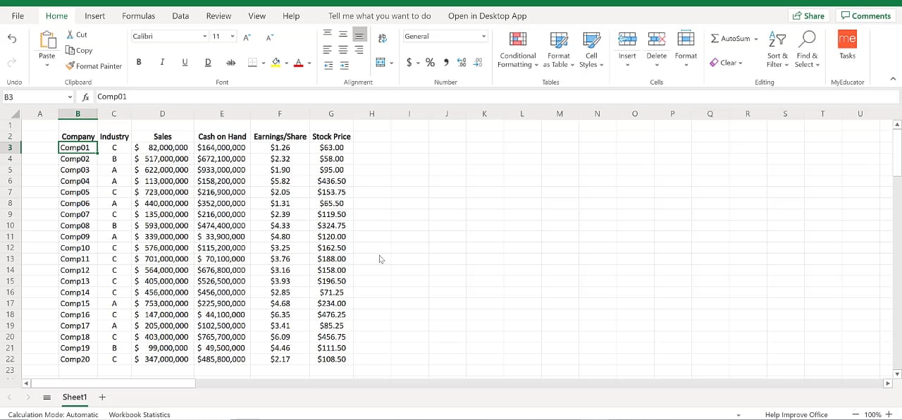
Task: Open Conditional Formatting in ribbon
Action: click(x=518, y=49)
